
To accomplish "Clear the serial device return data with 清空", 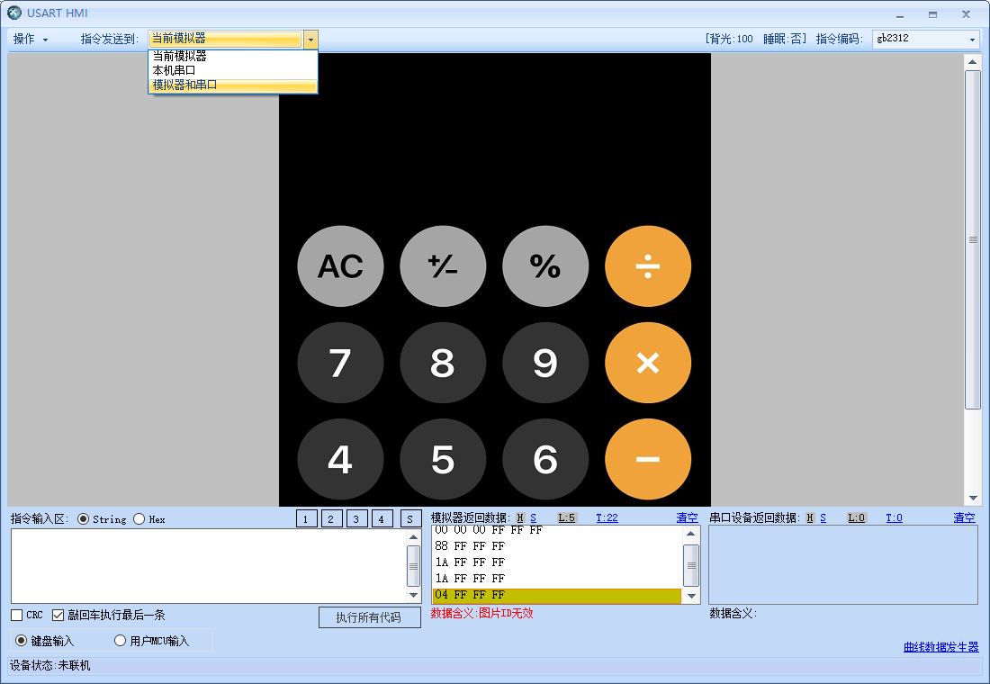I will tap(964, 517).
